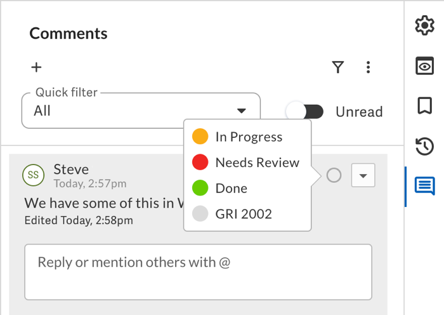Toggle the Unread switch
Image resolution: width=444 pixels, height=315 pixels.
[304, 111]
